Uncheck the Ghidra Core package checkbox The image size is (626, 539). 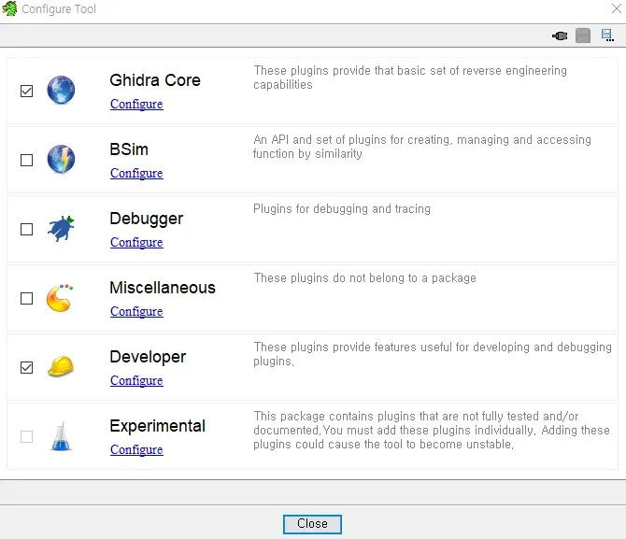pyautogui.click(x=27, y=91)
